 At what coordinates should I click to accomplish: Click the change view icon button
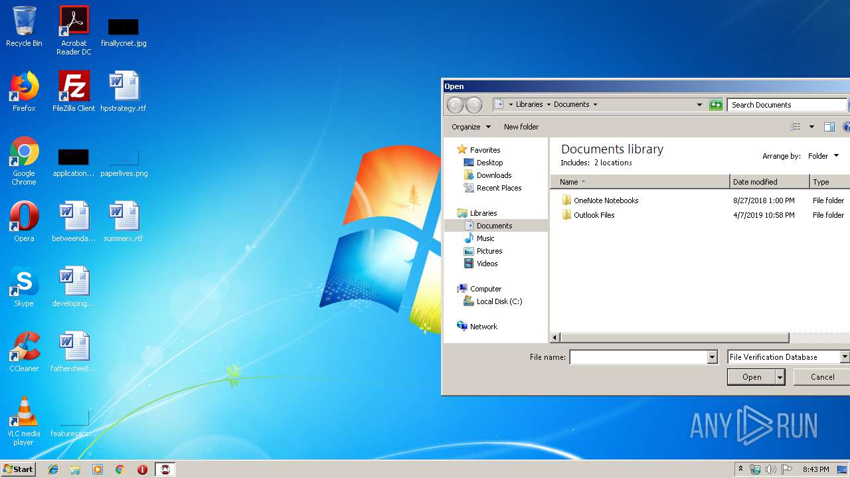tap(796, 127)
